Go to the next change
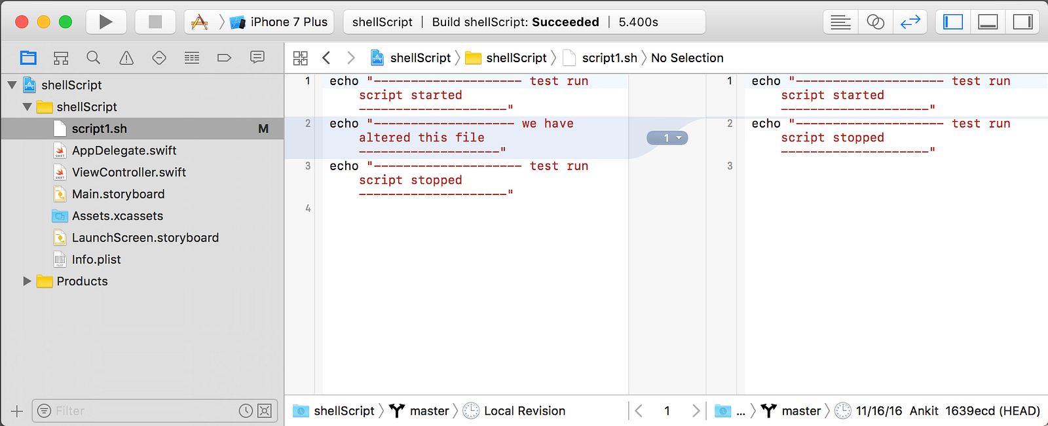 pyautogui.click(x=696, y=411)
